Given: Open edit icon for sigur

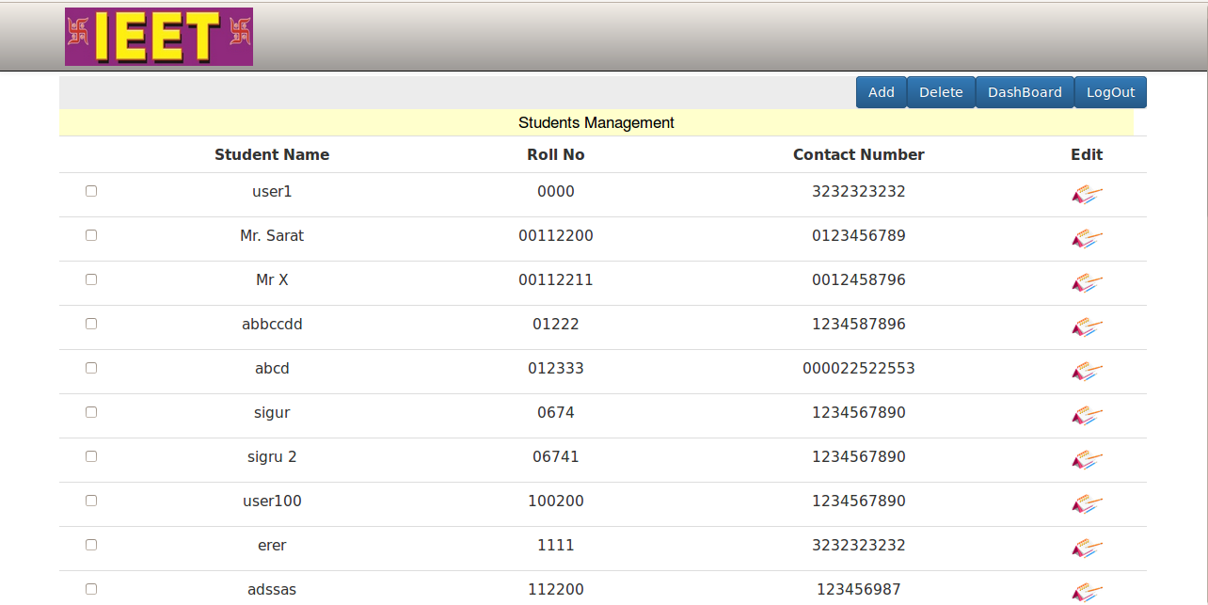Looking at the screenshot, I should (1087, 416).
